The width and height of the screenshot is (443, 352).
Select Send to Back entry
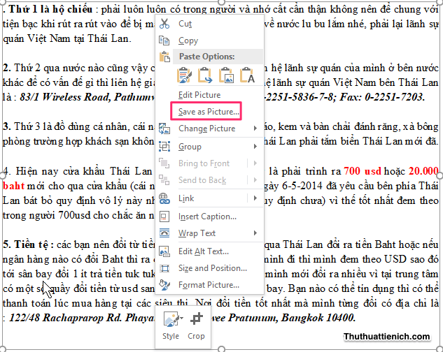click(x=202, y=180)
